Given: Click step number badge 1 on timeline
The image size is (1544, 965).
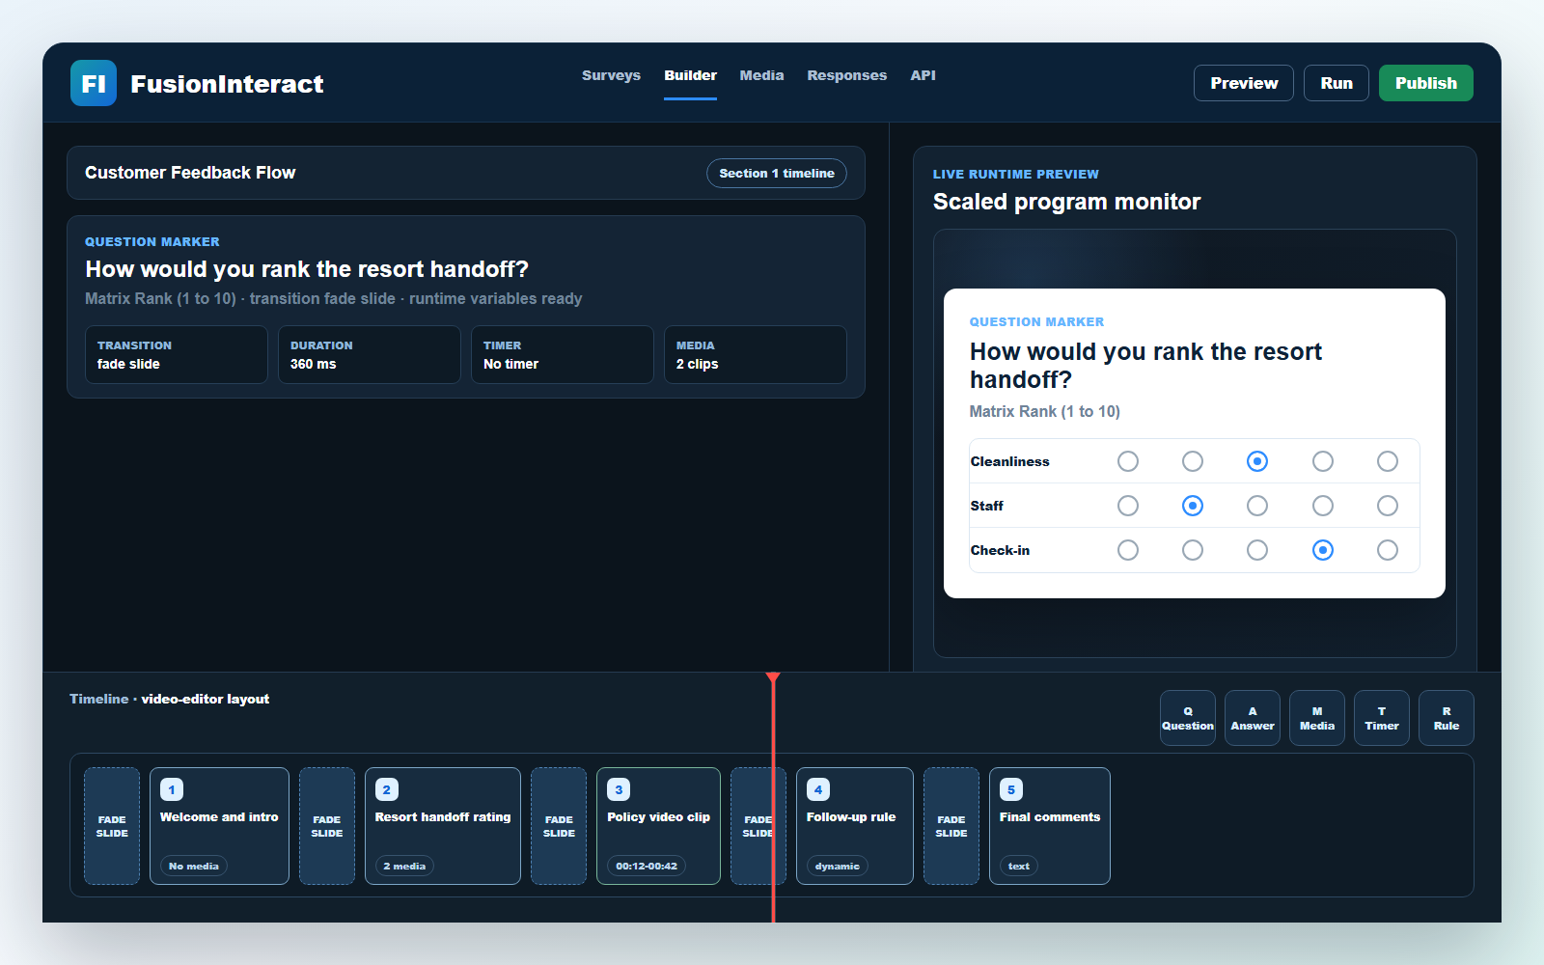Looking at the screenshot, I should click(x=172, y=789).
